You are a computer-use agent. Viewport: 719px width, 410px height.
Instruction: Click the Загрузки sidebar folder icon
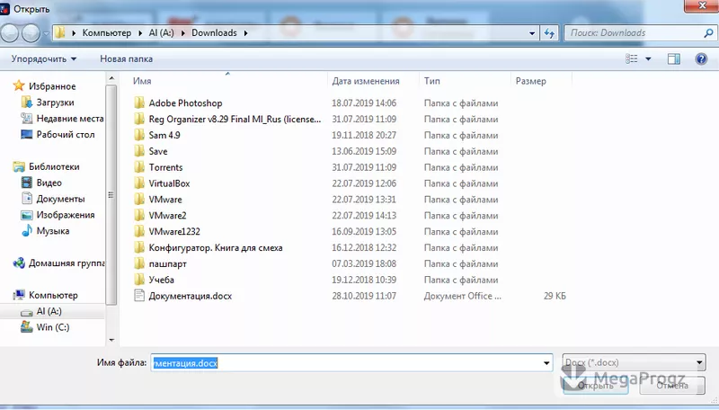coord(27,102)
